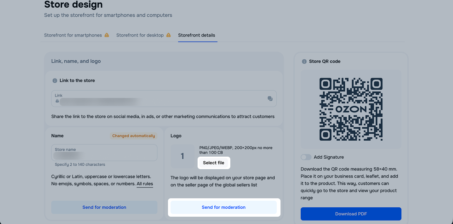Send the store name for moderation
Viewport: 453px width, 224px height.
104,207
